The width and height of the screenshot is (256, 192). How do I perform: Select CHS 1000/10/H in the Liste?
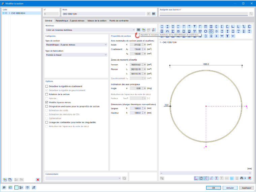[x=21, y=13]
